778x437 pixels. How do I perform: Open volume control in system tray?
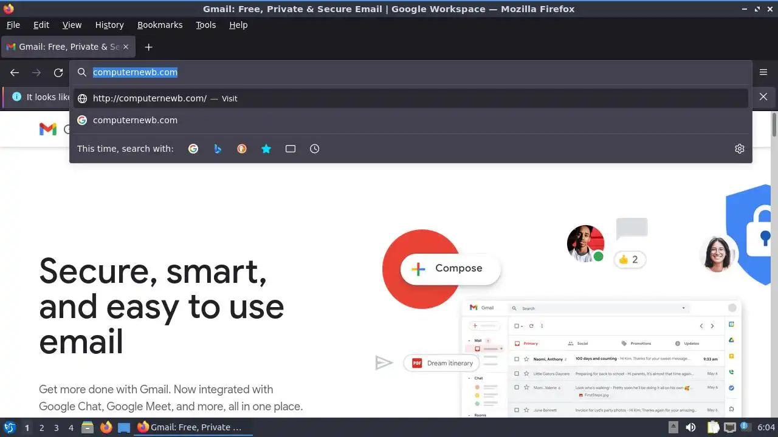coord(690,428)
